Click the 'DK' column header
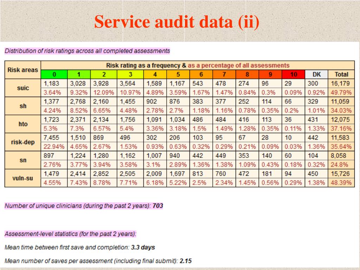Image resolution: width=360 pixels, height=270 pixels. (x=317, y=75)
